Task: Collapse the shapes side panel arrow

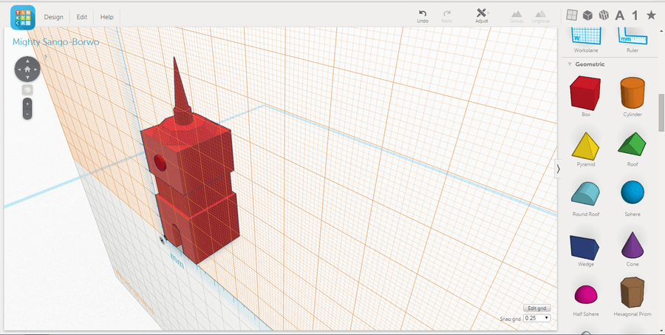Action: [558, 169]
